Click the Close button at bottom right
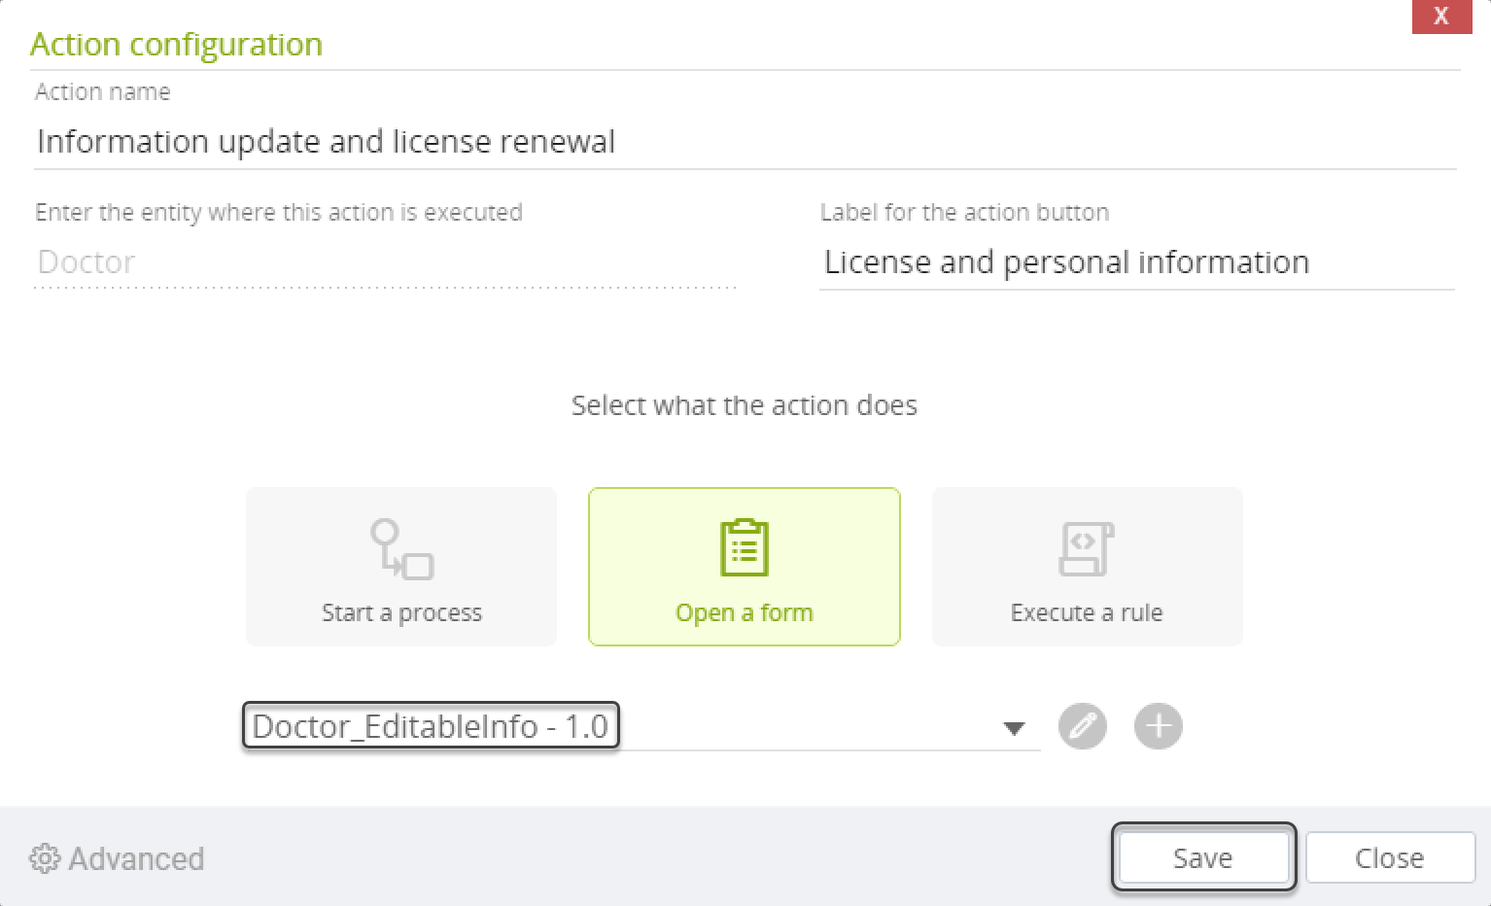1491x906 pixels. [1390, 857]
